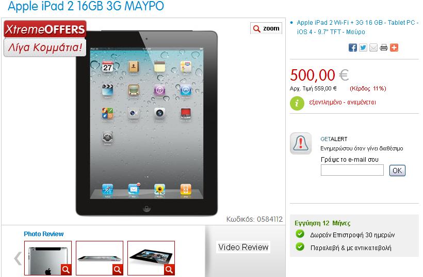The height and width of the screenshot is (277, 423).
Task: Click the Apple iPad 2 16GB 3G title
Action: click(x=86, y=6)
